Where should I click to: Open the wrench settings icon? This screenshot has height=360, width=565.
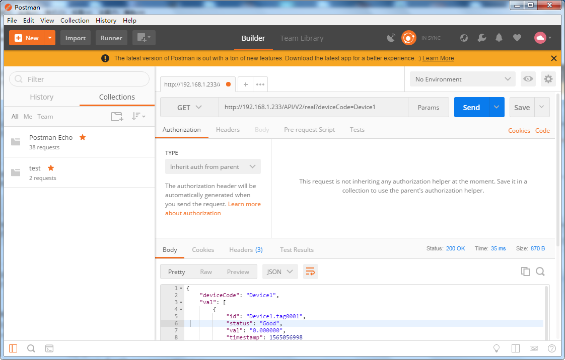(481, 38)
